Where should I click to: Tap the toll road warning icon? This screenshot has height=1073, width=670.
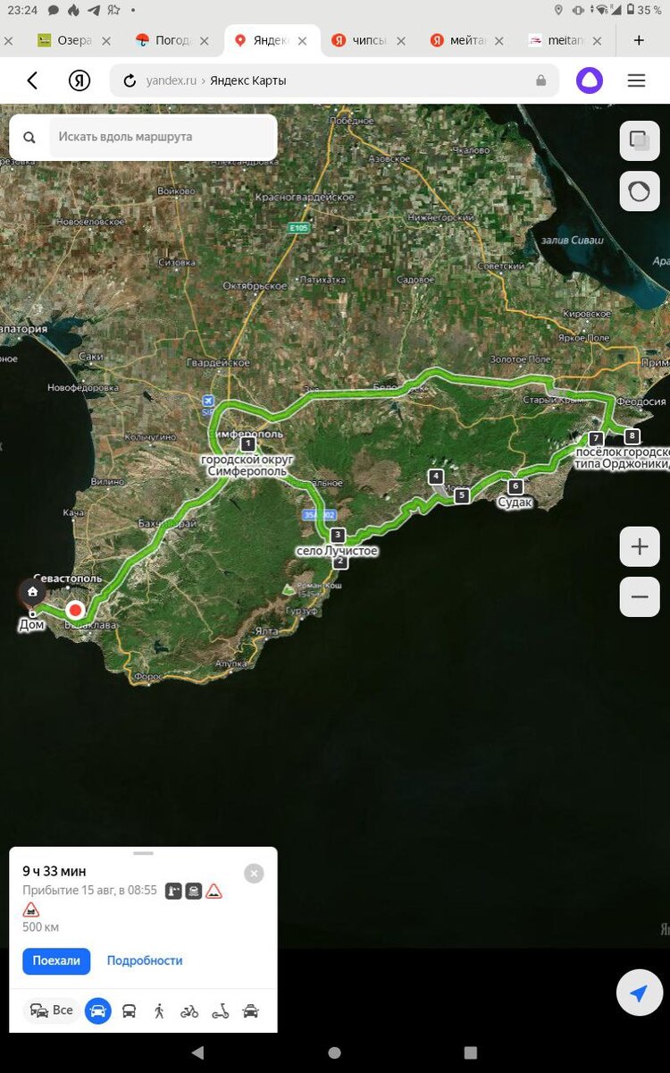173,891
